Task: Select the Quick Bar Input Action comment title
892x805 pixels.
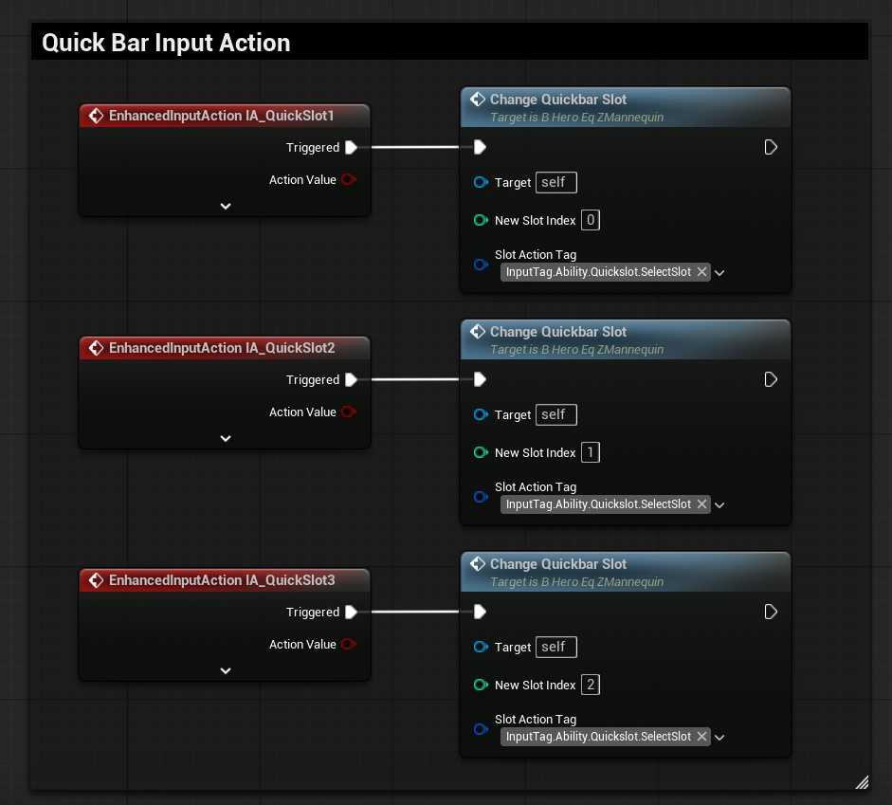Action: click(x=166, y=43)
